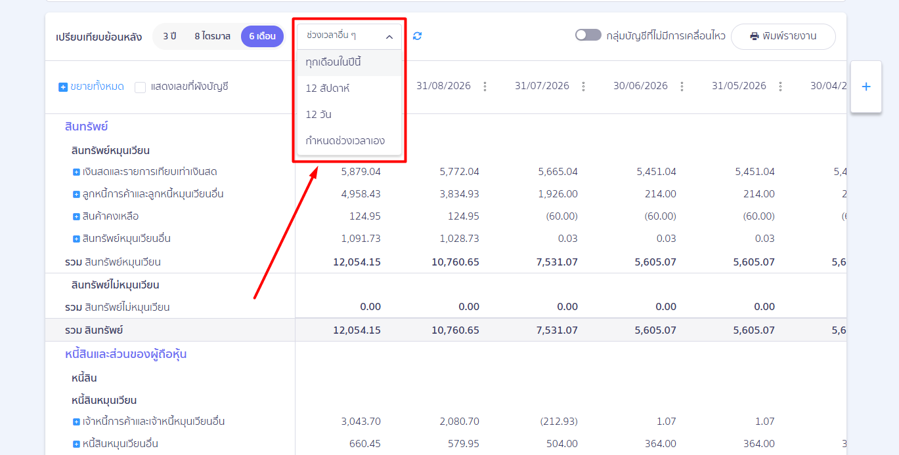Click the 31/08/2026 column header

pos(443,86)
